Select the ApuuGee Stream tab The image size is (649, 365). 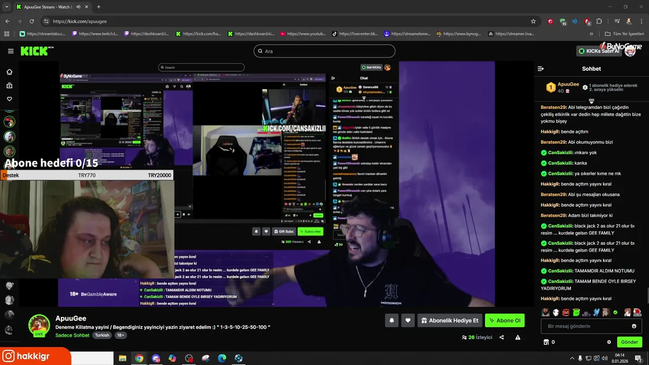tap(52, 7)
